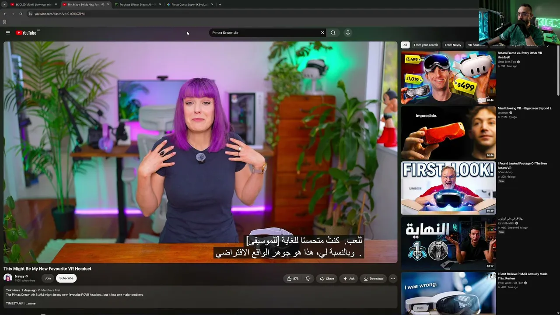The width and height of the screenshot is (560, 315).
Task: Open a new browser tab
Action: coord(220,4)
